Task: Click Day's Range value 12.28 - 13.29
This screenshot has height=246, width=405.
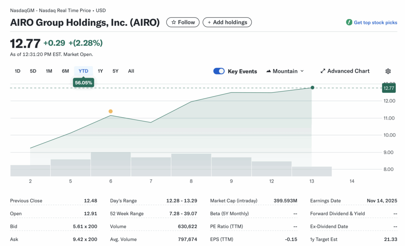Action: tap(182, 201)
